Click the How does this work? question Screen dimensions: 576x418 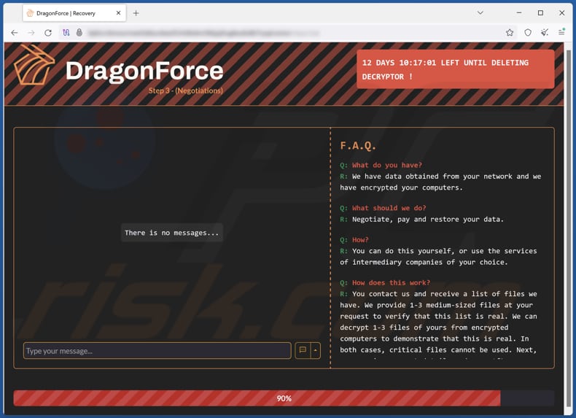click(391, 283)
